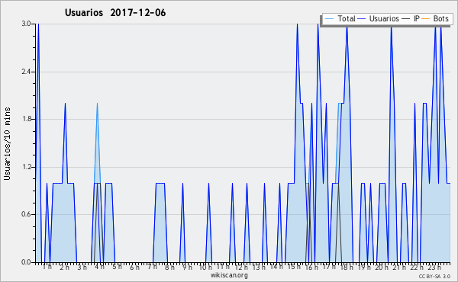The image size is (458, 282).
Task: Click the '14 h' x-axis label
Action: click(276, 267)
